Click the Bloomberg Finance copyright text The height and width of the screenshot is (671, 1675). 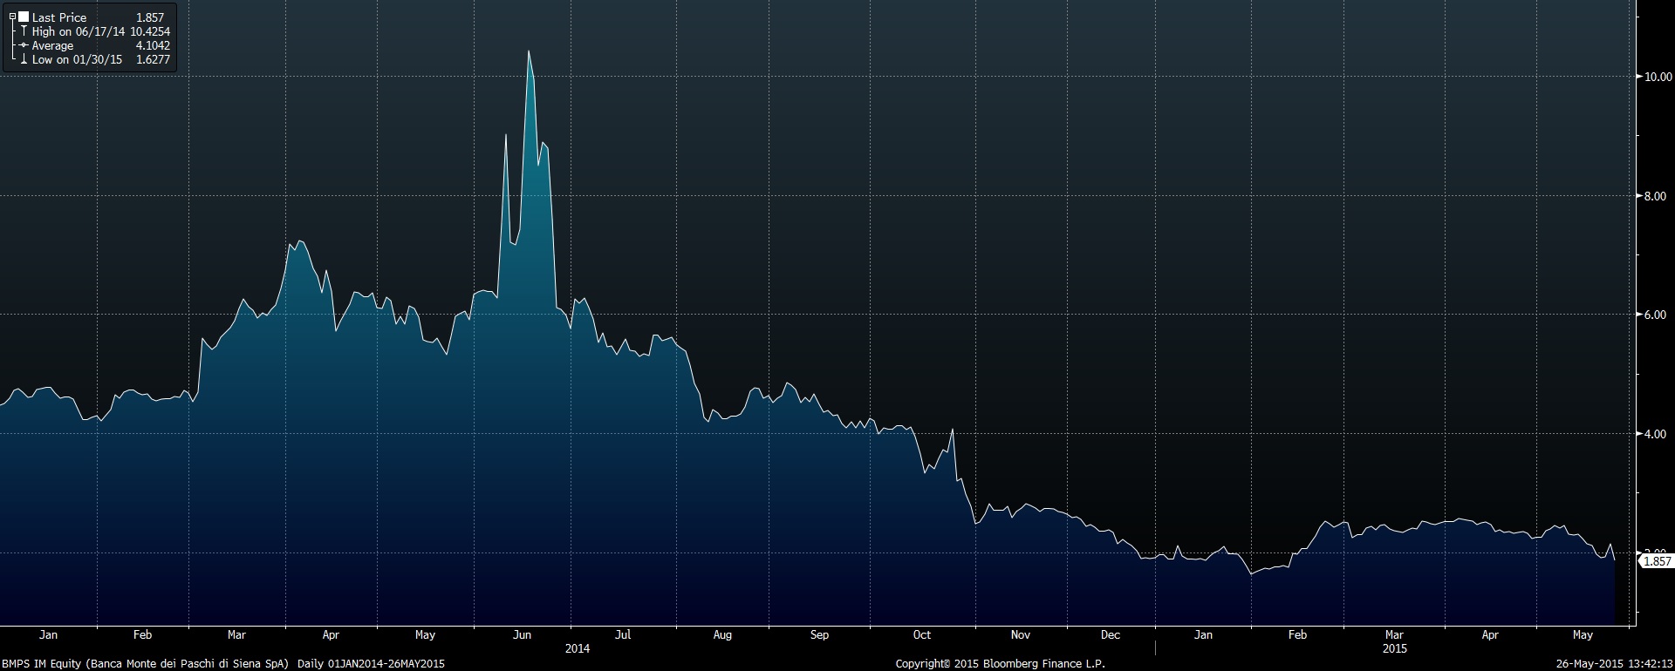[1000, 663]
